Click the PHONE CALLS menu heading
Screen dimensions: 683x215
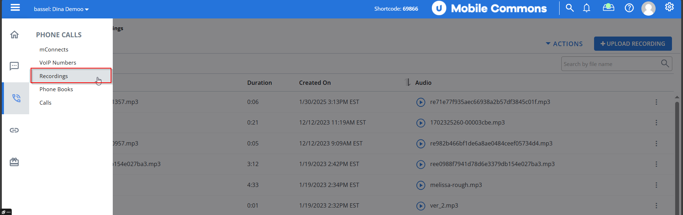[x=59, y=35]
